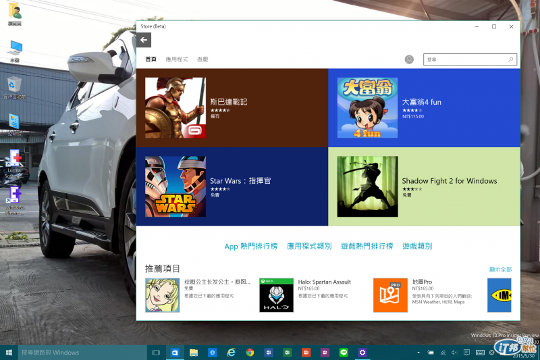Click the 斯巴達戰記 title text

[x=229, y=101]
